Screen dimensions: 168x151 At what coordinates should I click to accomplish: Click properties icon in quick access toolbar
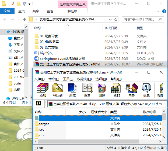coord(13,4)
